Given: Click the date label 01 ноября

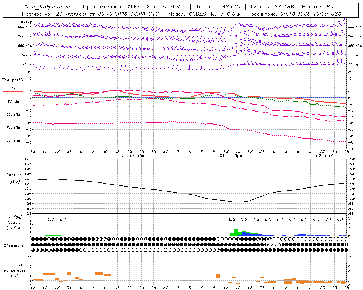Looking at the screenshot, I should (231, 156).
